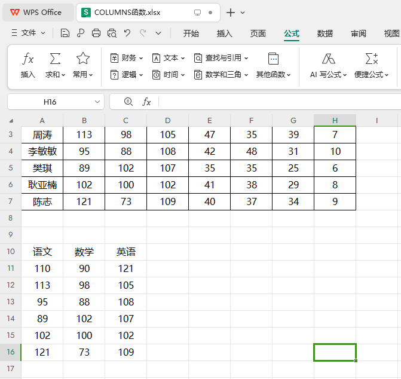Screen dimensions: 401x379
Task: Open the Common functions star icon
Action: (83, 59)
